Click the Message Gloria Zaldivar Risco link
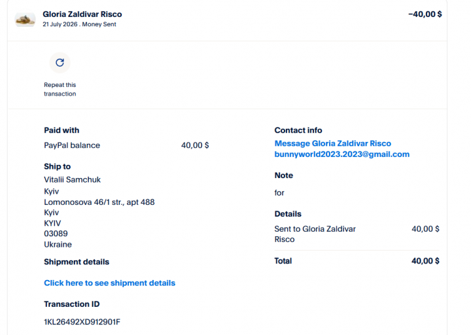 [x=333, y=143]
